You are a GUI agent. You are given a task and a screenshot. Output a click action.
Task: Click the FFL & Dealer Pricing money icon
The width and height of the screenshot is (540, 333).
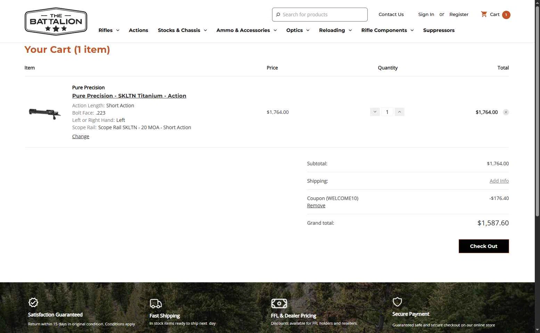pyautogui.click(x=279, y=303)
